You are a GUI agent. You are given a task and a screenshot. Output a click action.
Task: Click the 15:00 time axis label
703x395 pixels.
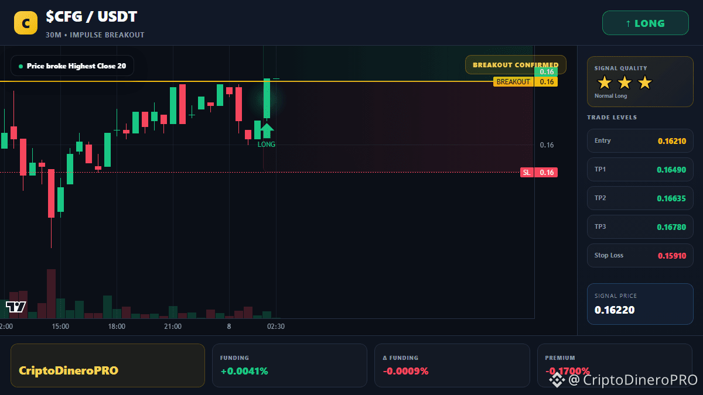[x=60, y=327]
